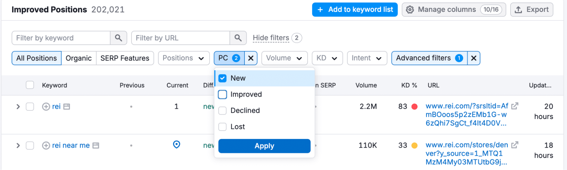
Task: Click the Export button
Action: click(532, 10)
